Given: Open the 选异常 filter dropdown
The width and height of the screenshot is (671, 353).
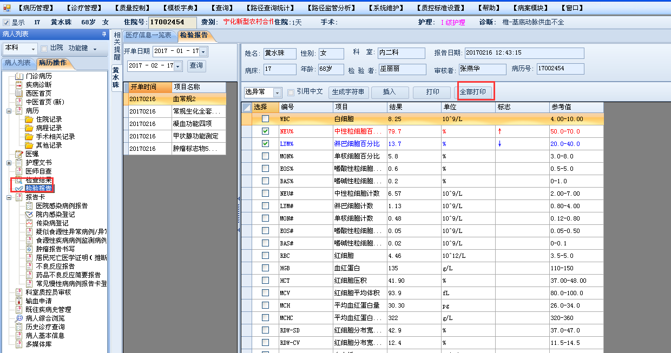Looking at the screenshot, I should (x=278, y=92).
